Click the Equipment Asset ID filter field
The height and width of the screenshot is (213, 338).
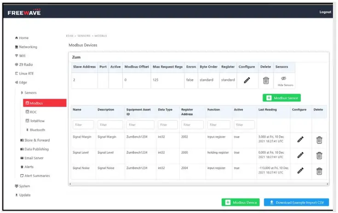140,125
